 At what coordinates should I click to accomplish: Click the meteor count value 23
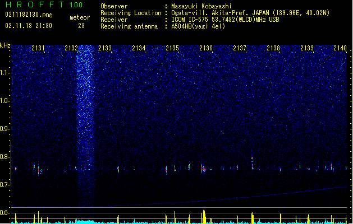[x=81, y=26]
